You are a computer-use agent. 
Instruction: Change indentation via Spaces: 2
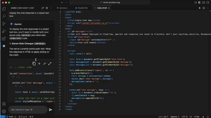[x=175, y=117]
